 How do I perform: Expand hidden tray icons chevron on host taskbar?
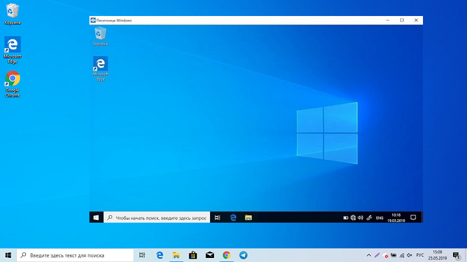pyautogui.click(x=369, y=255)
